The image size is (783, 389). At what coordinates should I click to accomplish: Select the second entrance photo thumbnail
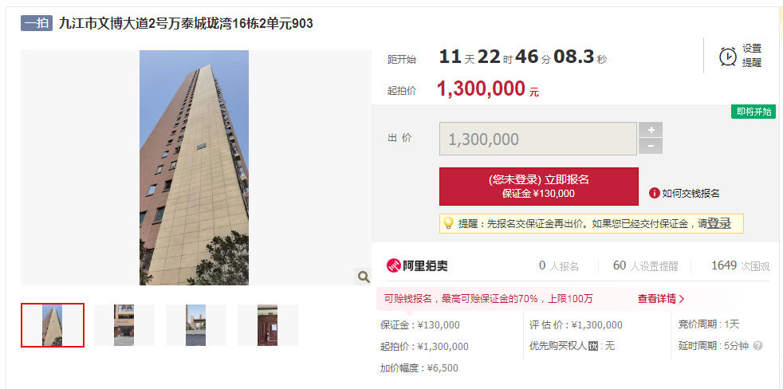[x=124, y=325]
